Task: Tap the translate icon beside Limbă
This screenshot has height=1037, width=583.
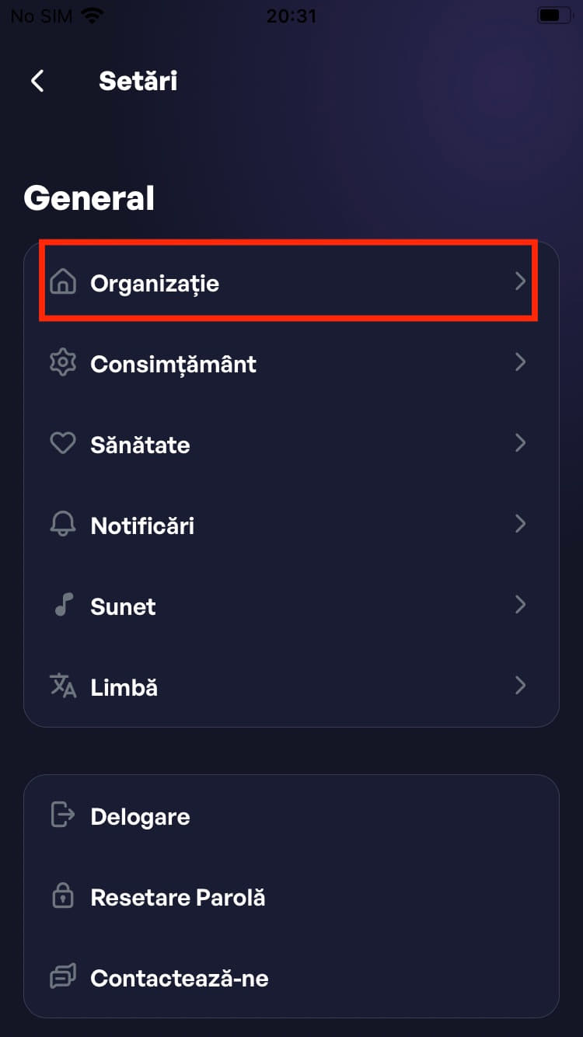Action: [x=63, y=686]
